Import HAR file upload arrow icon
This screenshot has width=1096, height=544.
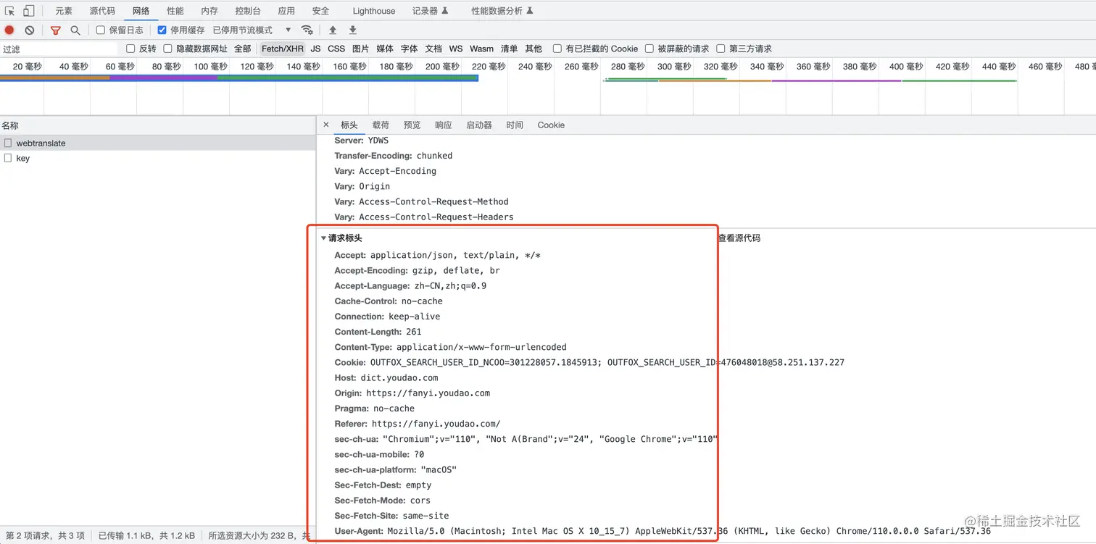click(x=333, y=30)
